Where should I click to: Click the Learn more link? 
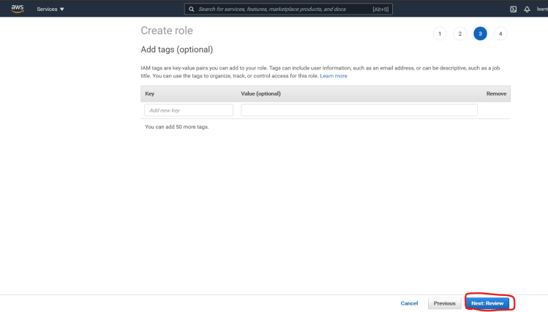[x=334, y=76]
